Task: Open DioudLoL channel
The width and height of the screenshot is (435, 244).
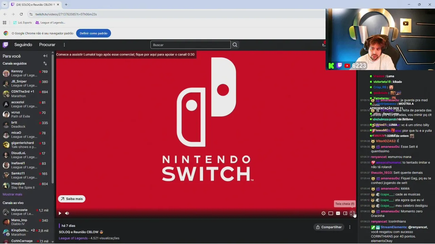Action: click(x=26, y=155)
